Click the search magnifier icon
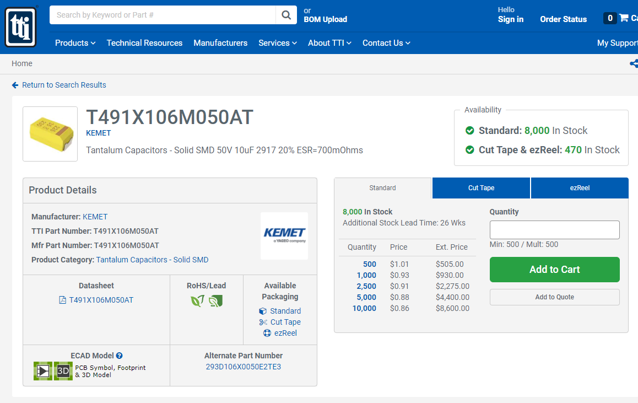Screen dimensions: 638x403 pyautogui.click(x=286, y=15)
